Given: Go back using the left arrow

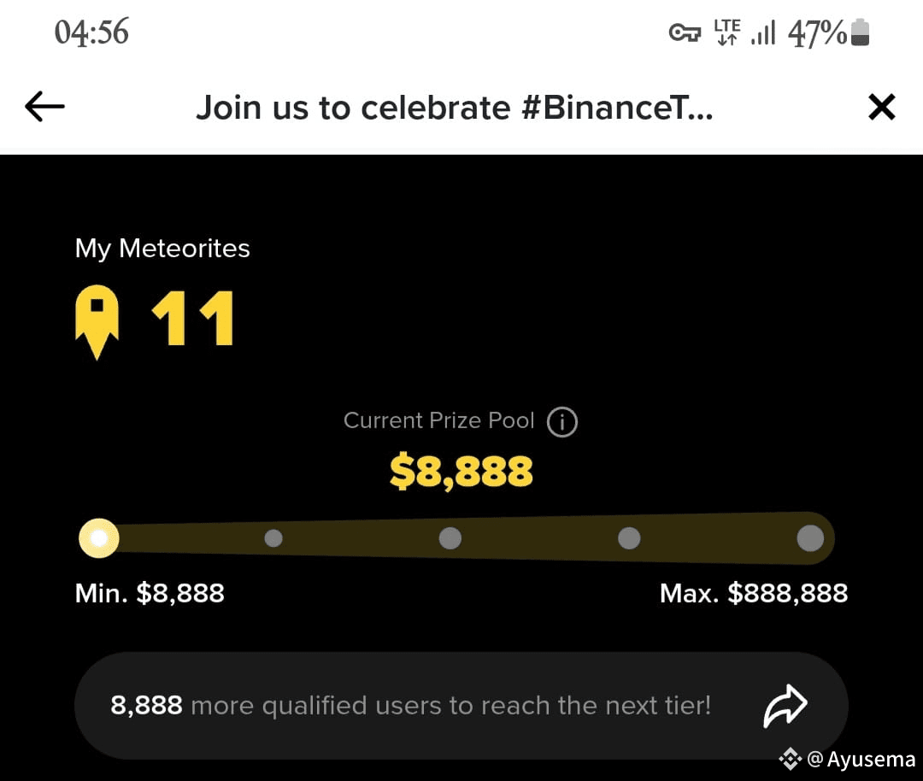Looking at the screenshot, I should click(44, 107).
